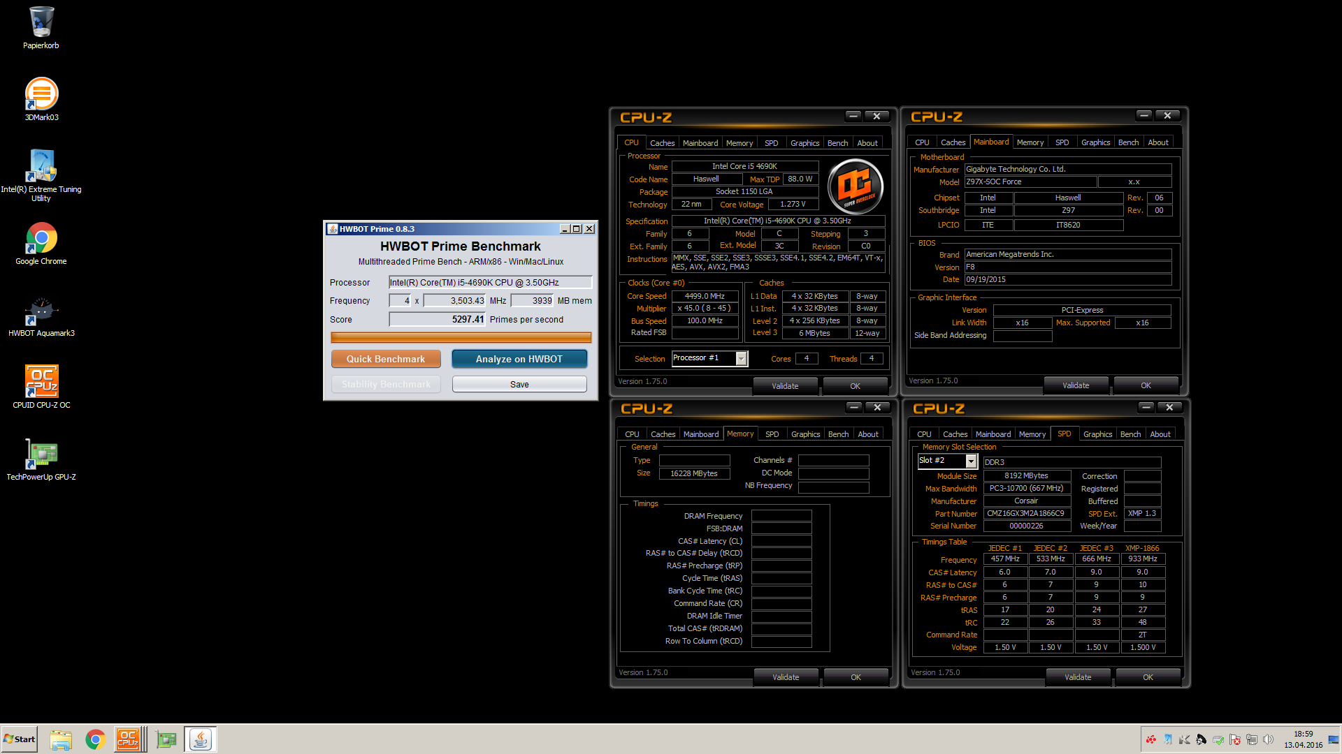Click Analyze on HWBOT button
This screenshot has height=754, width=1342.
[519, 359]
